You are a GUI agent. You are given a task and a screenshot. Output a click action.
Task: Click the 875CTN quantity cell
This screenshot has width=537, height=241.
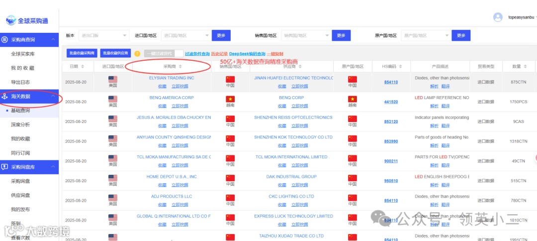coord(518,82)
